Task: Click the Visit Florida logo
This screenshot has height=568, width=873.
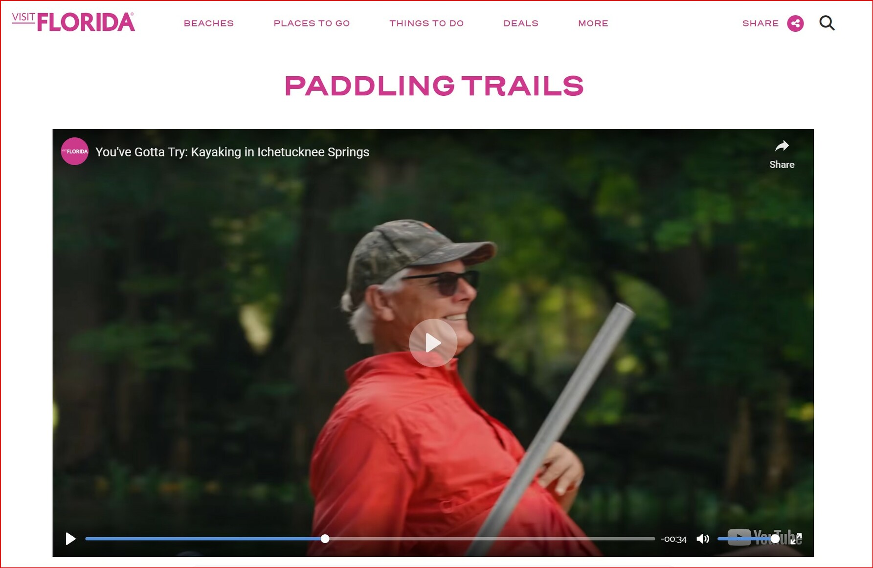Action: coord(73,22)
